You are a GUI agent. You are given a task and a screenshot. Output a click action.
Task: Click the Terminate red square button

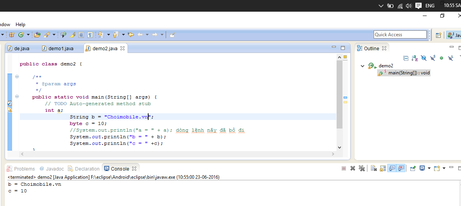[344, 168]
